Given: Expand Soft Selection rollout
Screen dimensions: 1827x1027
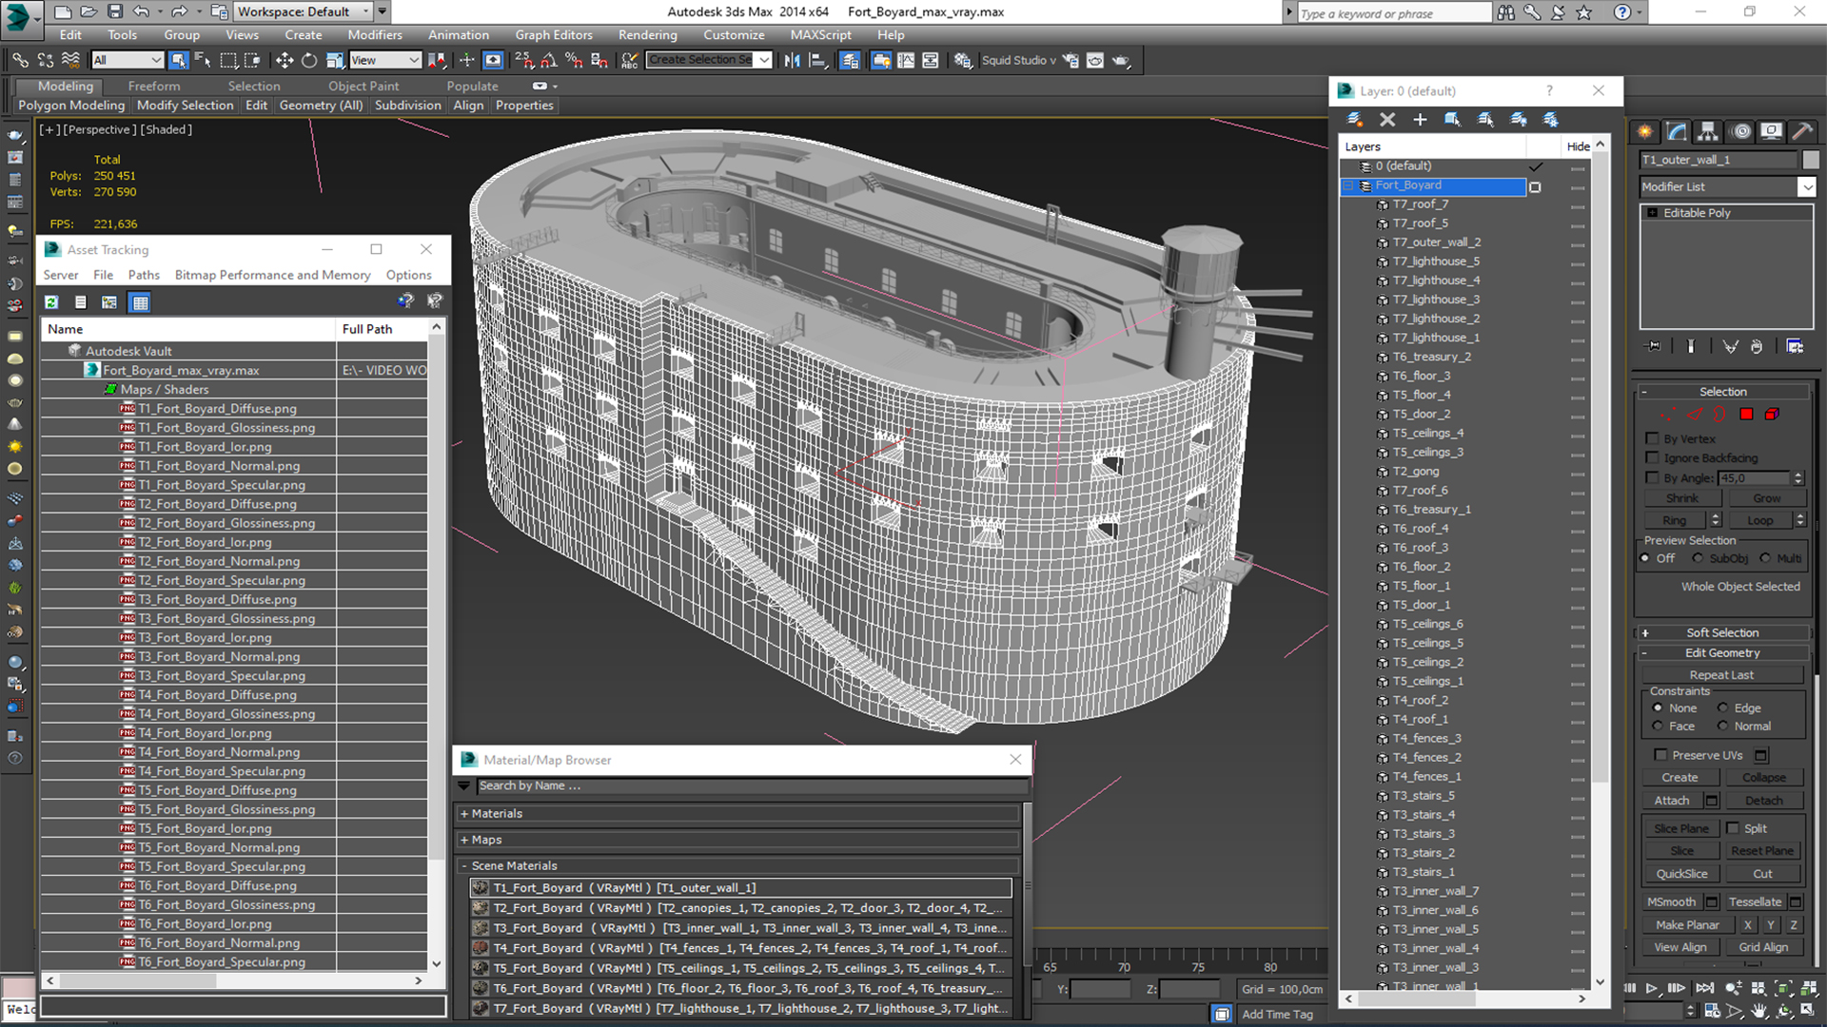Looking at the screenshot, I should click(1721, 632).
